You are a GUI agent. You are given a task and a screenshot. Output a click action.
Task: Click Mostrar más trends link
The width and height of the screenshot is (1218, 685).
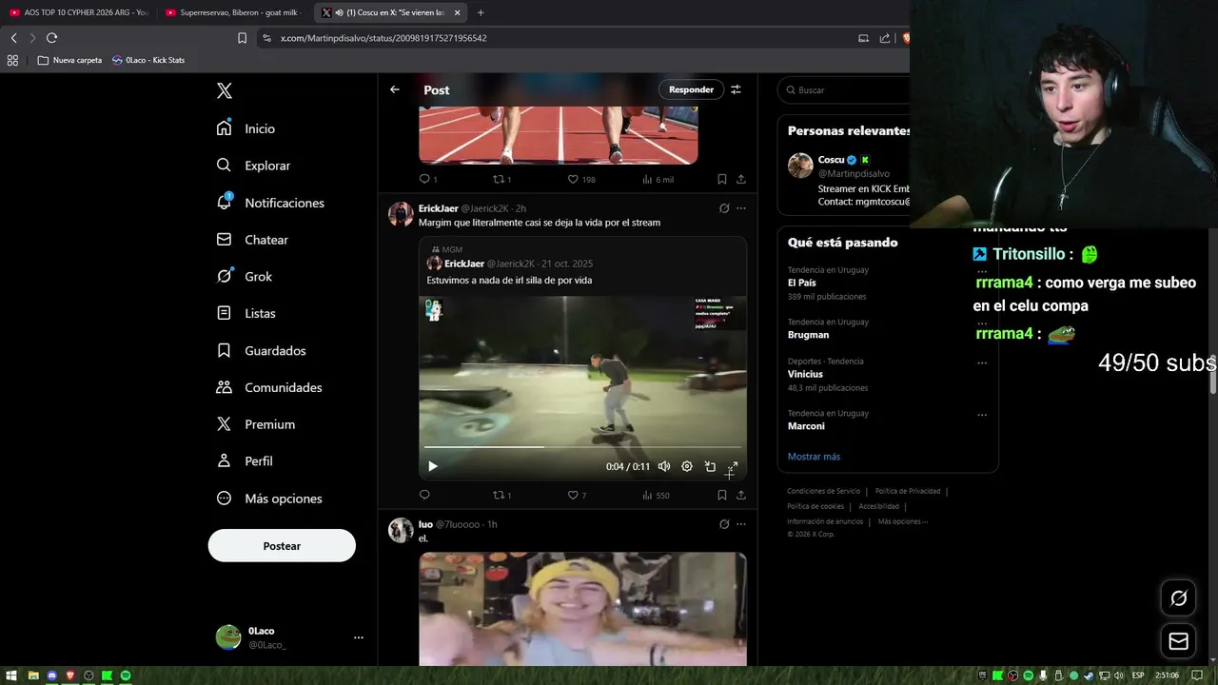pyautogui.click(x=814, y=457)
